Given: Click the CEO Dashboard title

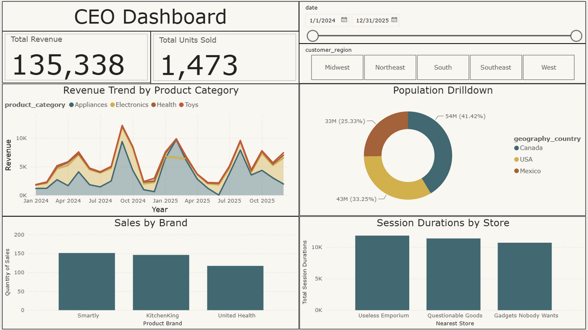Looking at the screenshot, I should pyautogui.click(x=150, y=17).
